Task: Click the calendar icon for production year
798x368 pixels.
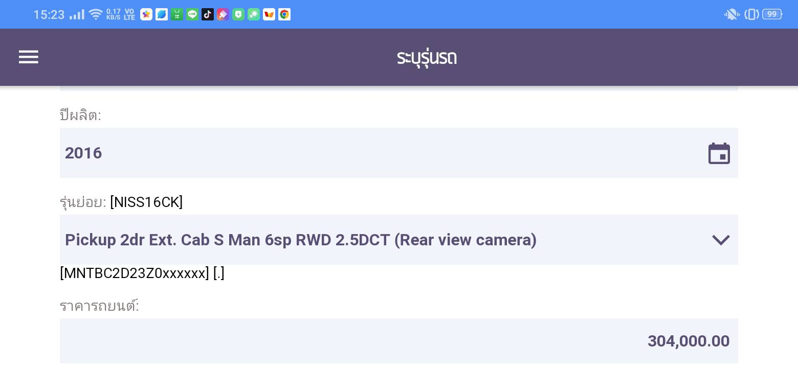Action: point(719,153)
